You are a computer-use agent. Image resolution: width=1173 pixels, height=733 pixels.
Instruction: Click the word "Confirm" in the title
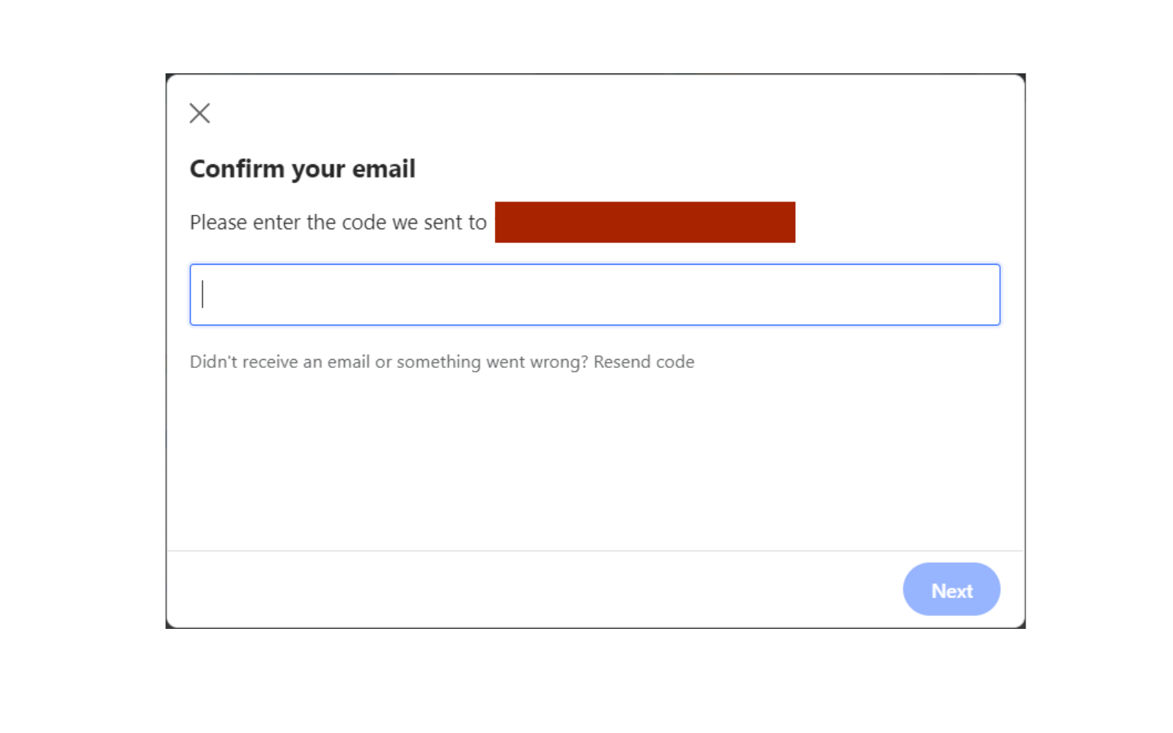[x=237, y=169]
